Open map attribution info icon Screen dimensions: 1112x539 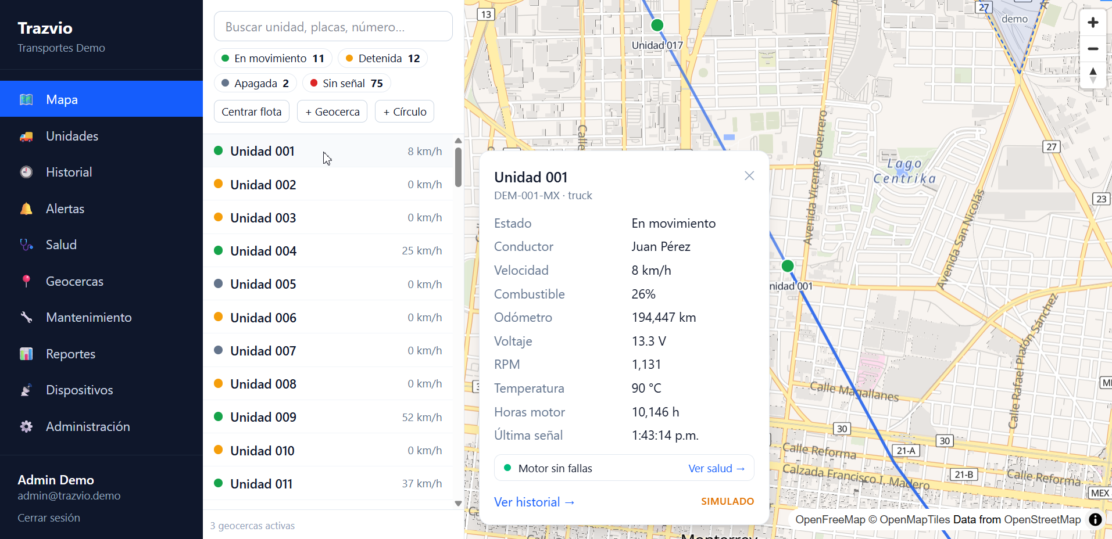(1095, 519)
